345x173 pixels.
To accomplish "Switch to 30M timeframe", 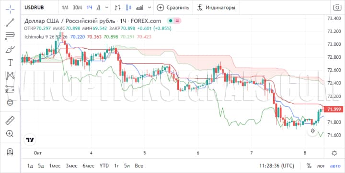I will click(x=77, y=8).
